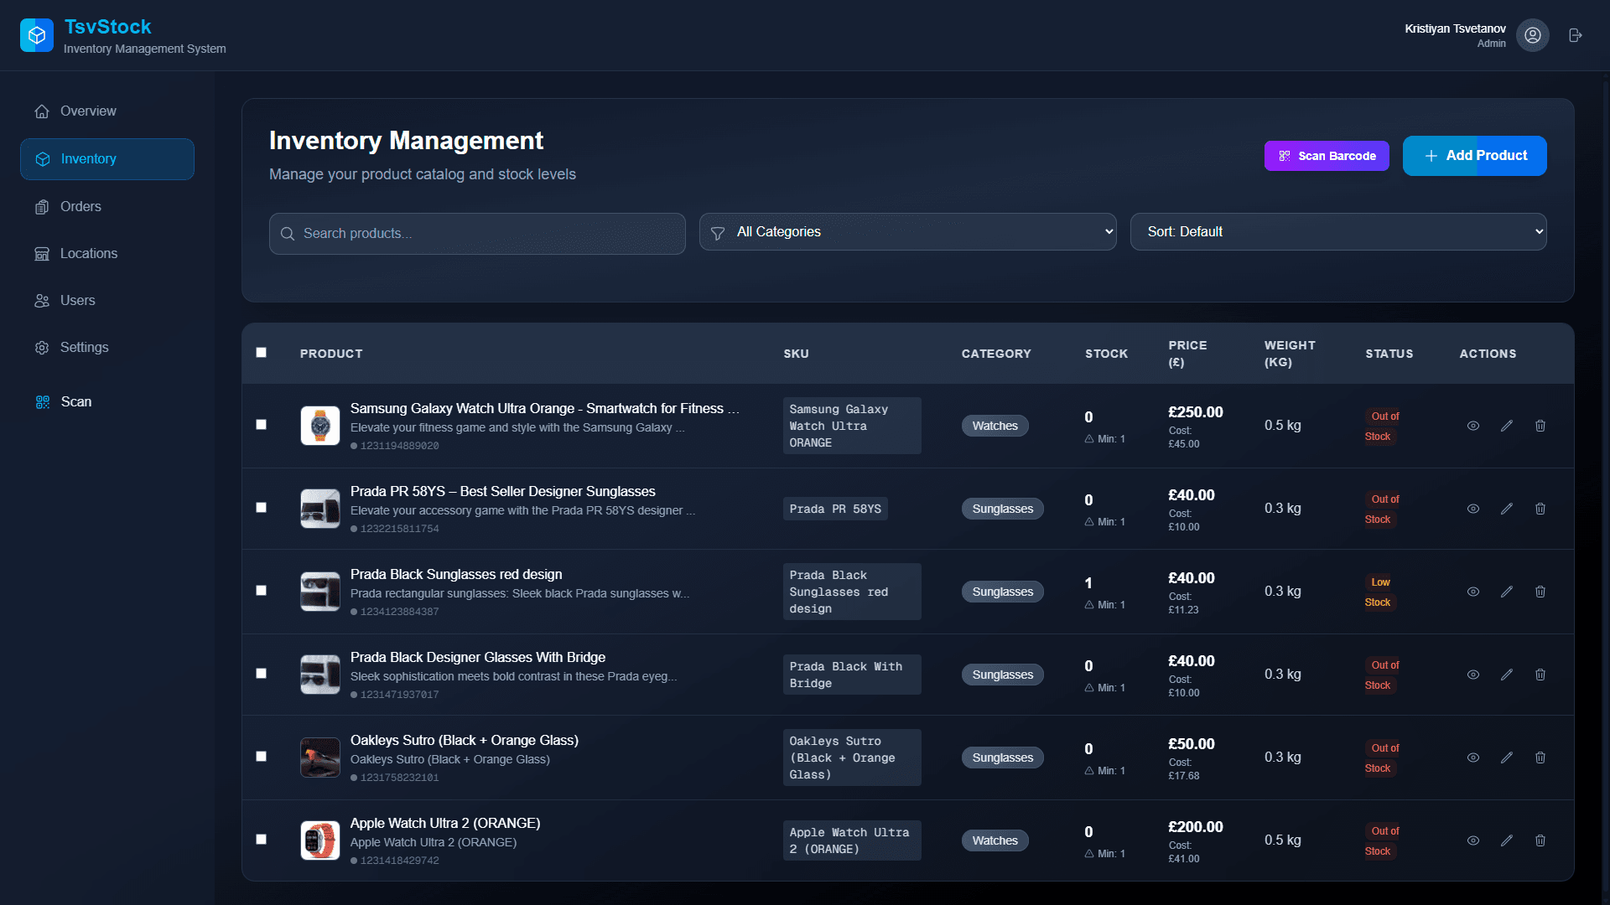The image size is (1610, 905).
Task: Edit the Oakleys Sutro product row
Action: click(1507, 758)
